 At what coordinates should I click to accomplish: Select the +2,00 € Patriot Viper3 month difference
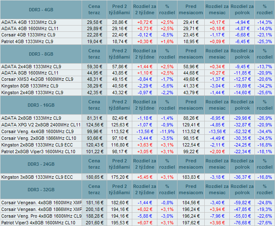(x=217, y=152)
